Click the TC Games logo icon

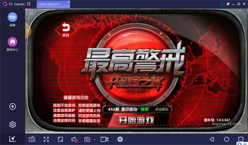pyautogui.click(x=5, y=4)
